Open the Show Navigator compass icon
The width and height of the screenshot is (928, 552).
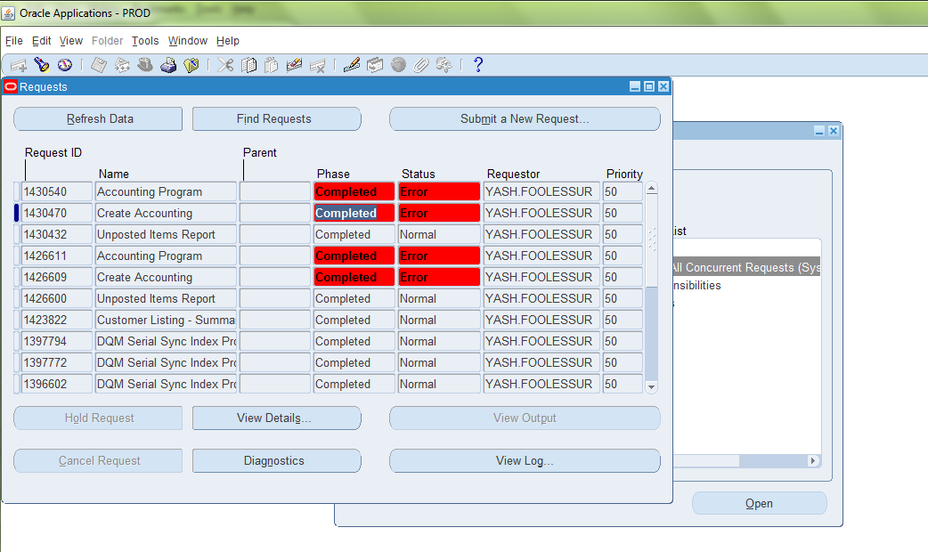(x=64, y=65)
